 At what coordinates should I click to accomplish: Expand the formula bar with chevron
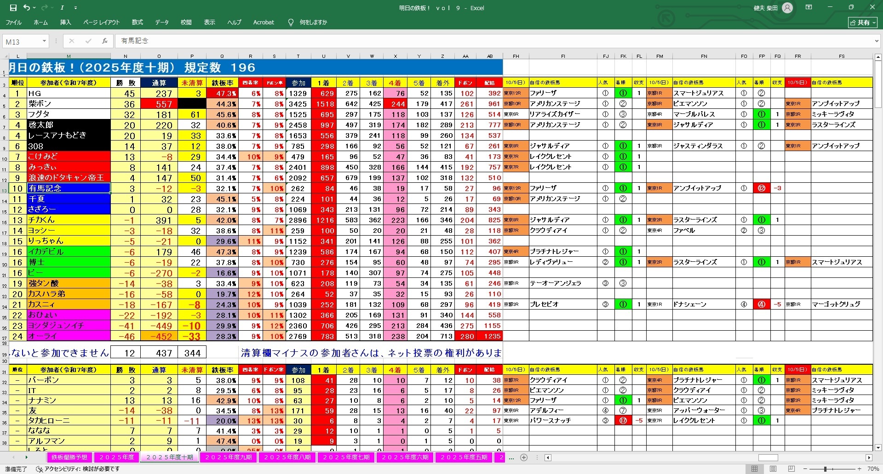point(876,41)
